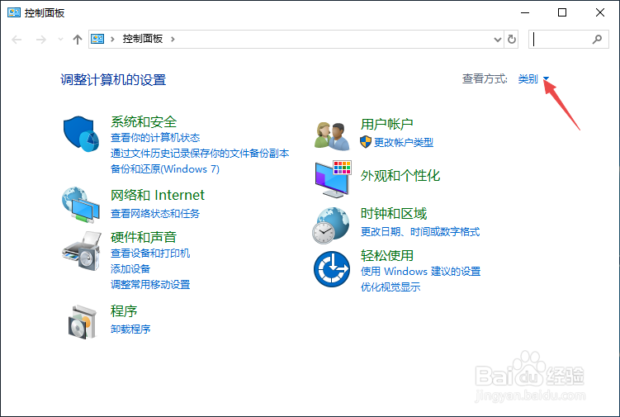Open the 类别 view-by dropdown
The image size is (620, 417).
coord(533,78)
